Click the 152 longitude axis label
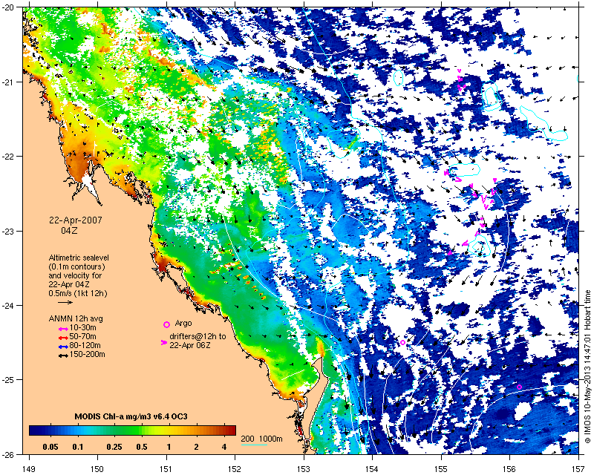The width and height of the screenshot is (594, 475). 235,469
